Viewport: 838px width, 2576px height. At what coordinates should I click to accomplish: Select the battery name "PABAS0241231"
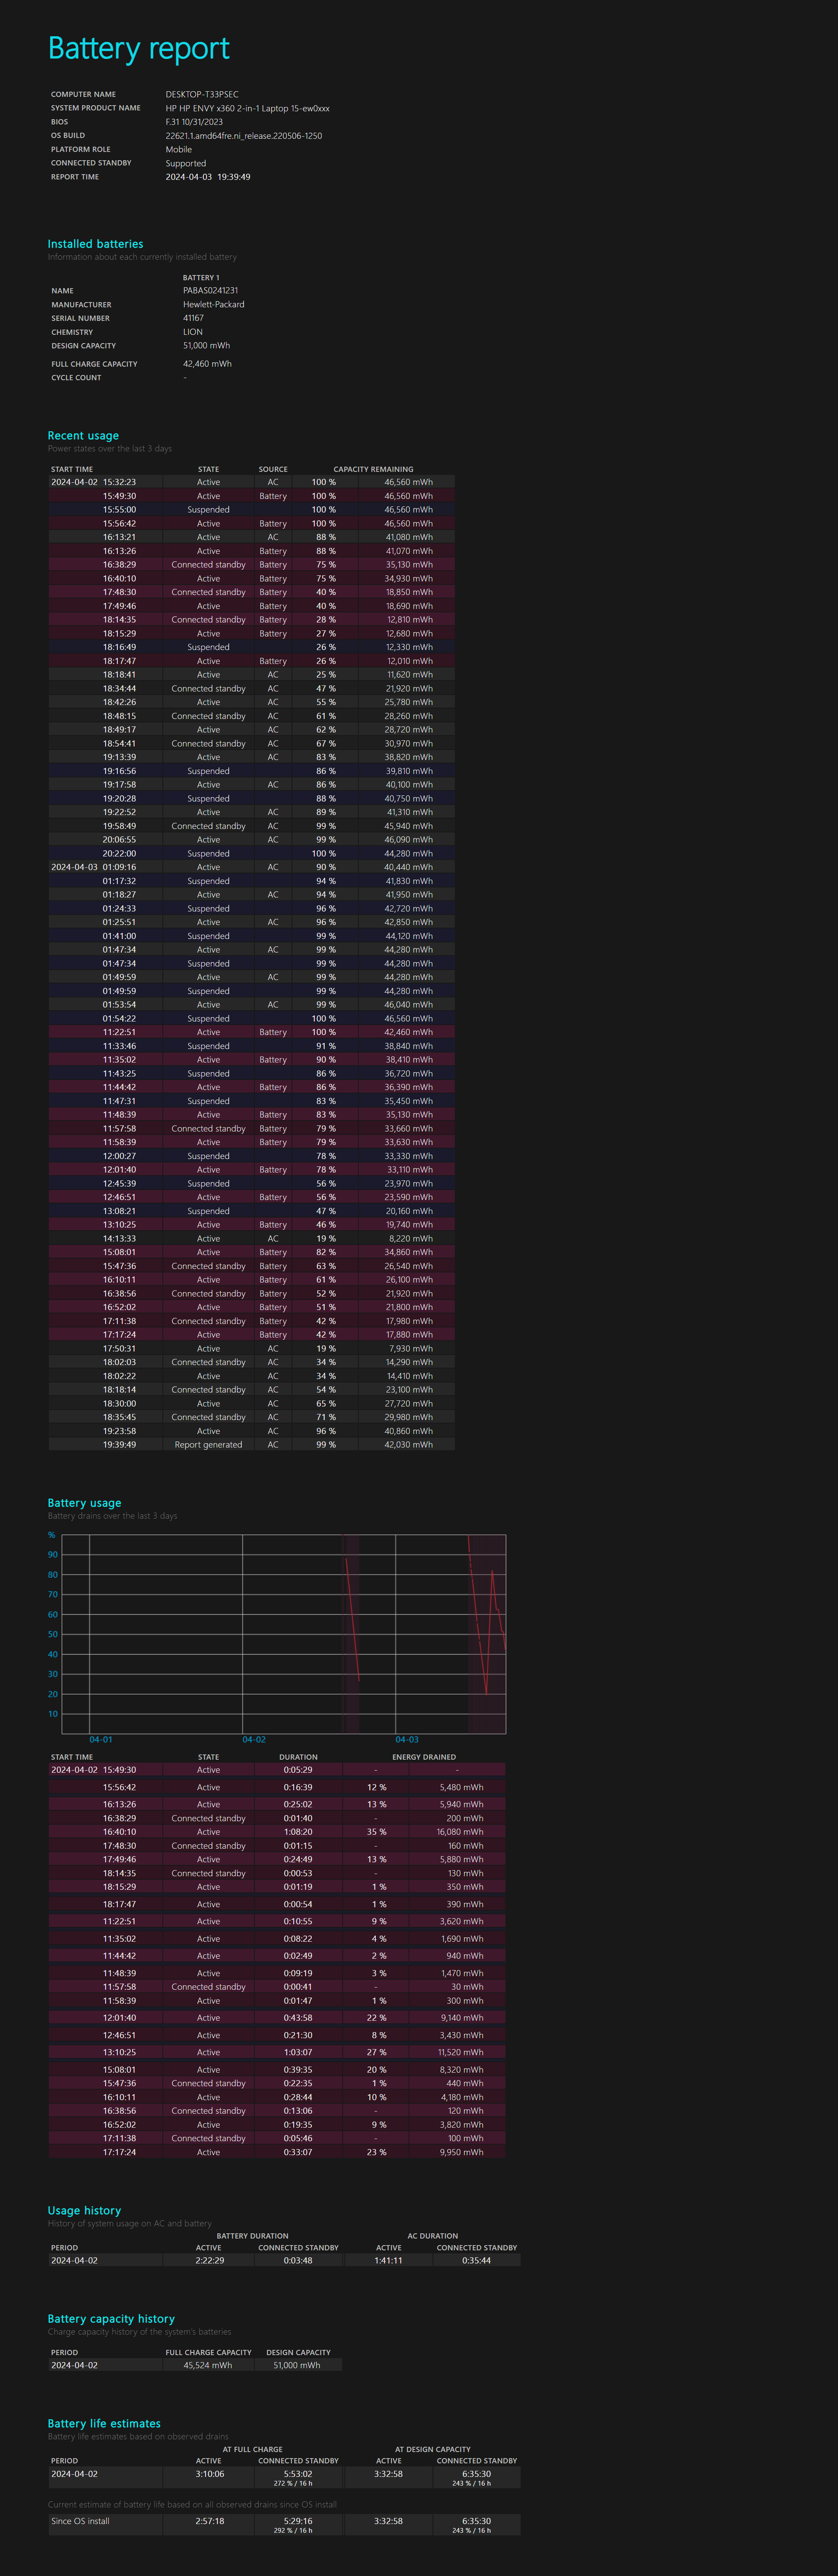pyautogui.click(x=210, y=291)
